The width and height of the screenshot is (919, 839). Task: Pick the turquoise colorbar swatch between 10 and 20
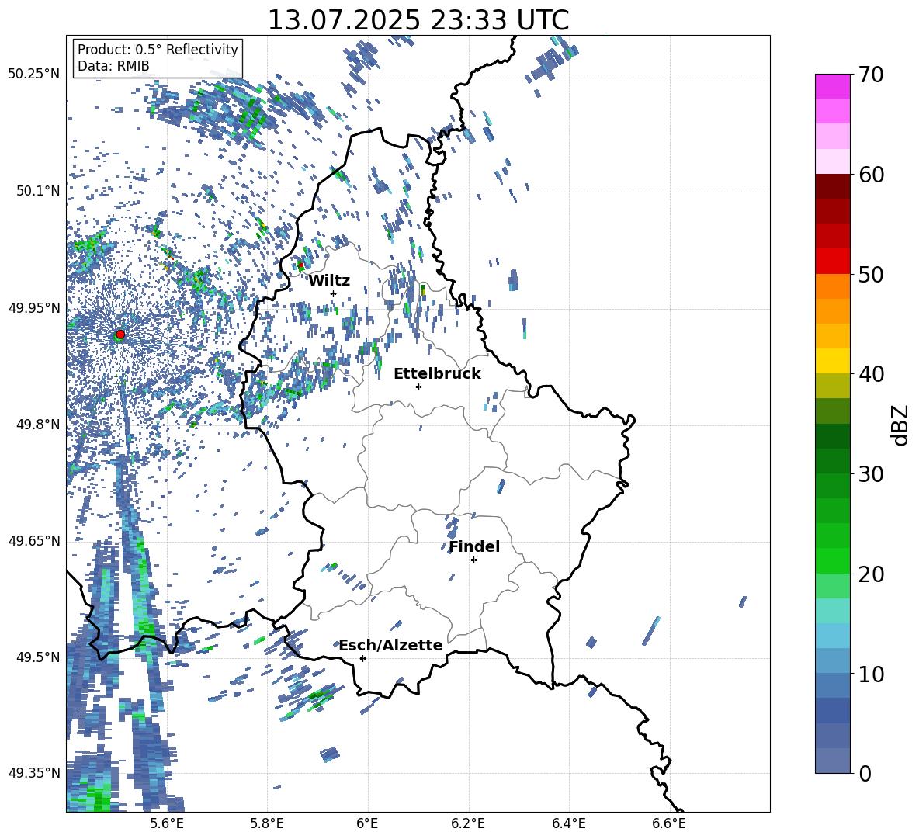pyautogui.click(x=832, y=611)
